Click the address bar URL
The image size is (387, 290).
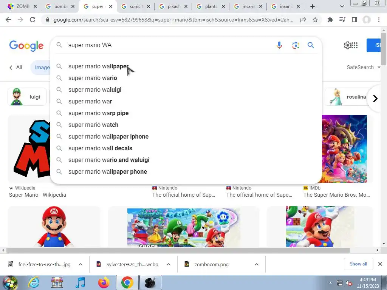173,20
